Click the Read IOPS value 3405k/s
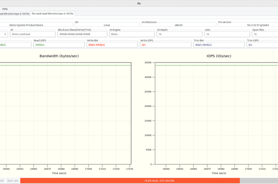 point(59,45)
